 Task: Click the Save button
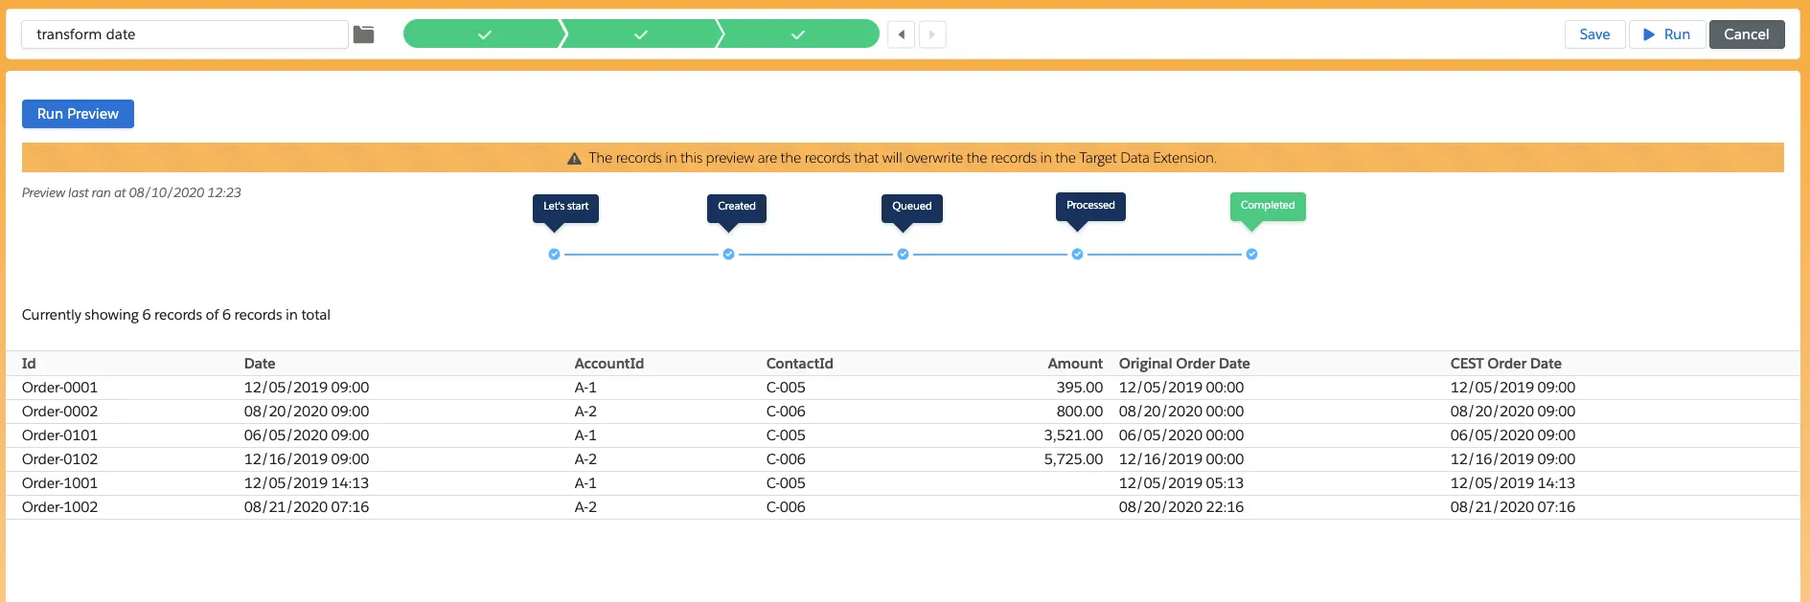(1593, 34)
